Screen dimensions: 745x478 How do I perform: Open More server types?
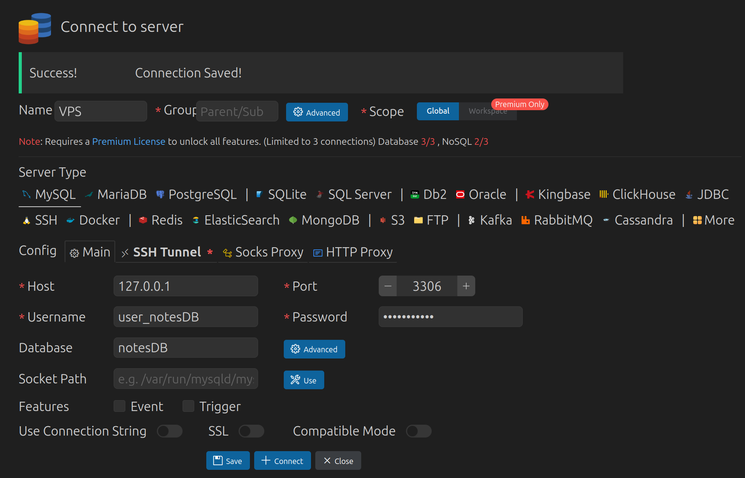click(713, 220)
